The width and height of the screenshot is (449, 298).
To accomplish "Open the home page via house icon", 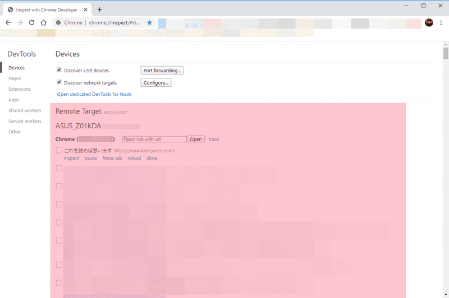I will [44, 22].
